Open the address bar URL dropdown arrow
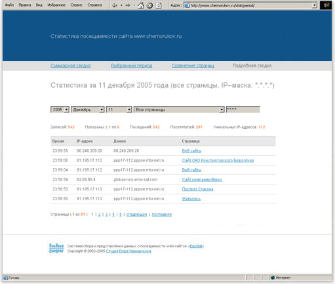Image resolution: width=335 pixels, height=284 pixels. click(x=314, y=5)
